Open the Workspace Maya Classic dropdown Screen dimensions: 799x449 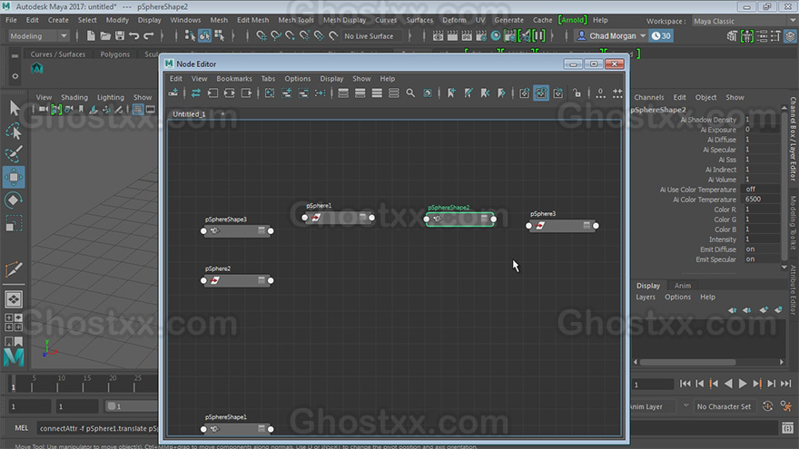coord(743,21)
